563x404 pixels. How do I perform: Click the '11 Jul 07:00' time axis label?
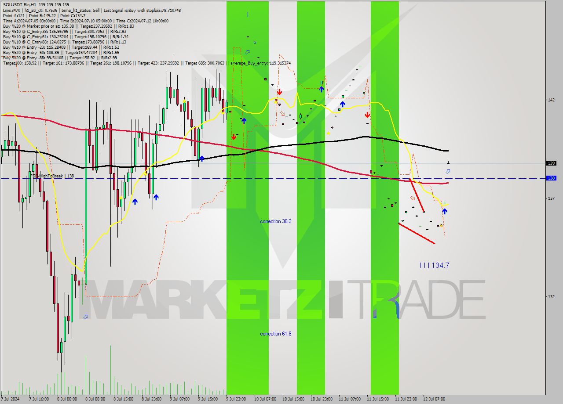pyautogui.click(x=349, y=399)
